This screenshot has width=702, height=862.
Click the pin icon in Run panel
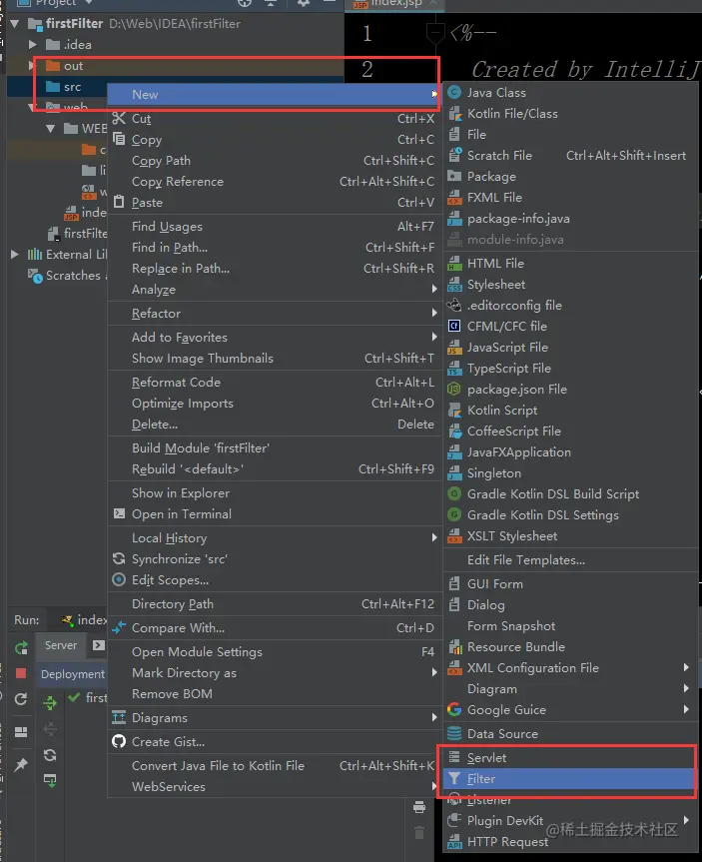click(21, 764)
